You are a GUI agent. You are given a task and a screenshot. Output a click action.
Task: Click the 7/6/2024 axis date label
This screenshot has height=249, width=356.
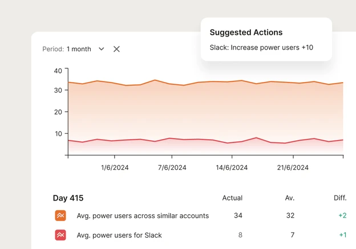coord(172,168)
